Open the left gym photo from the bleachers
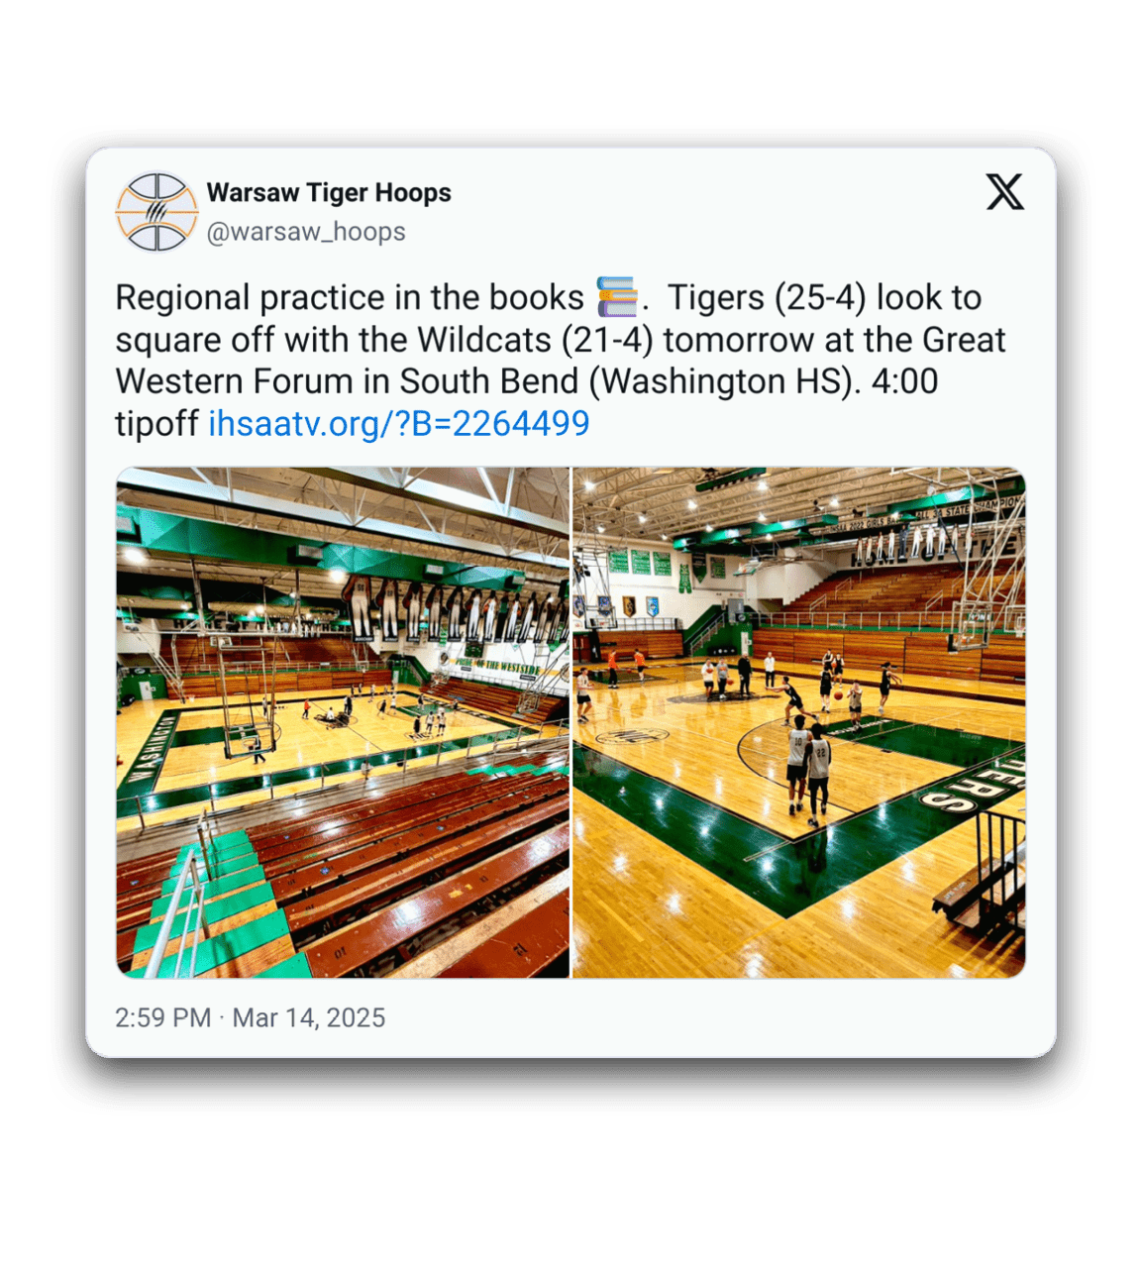 click(343, 722)
